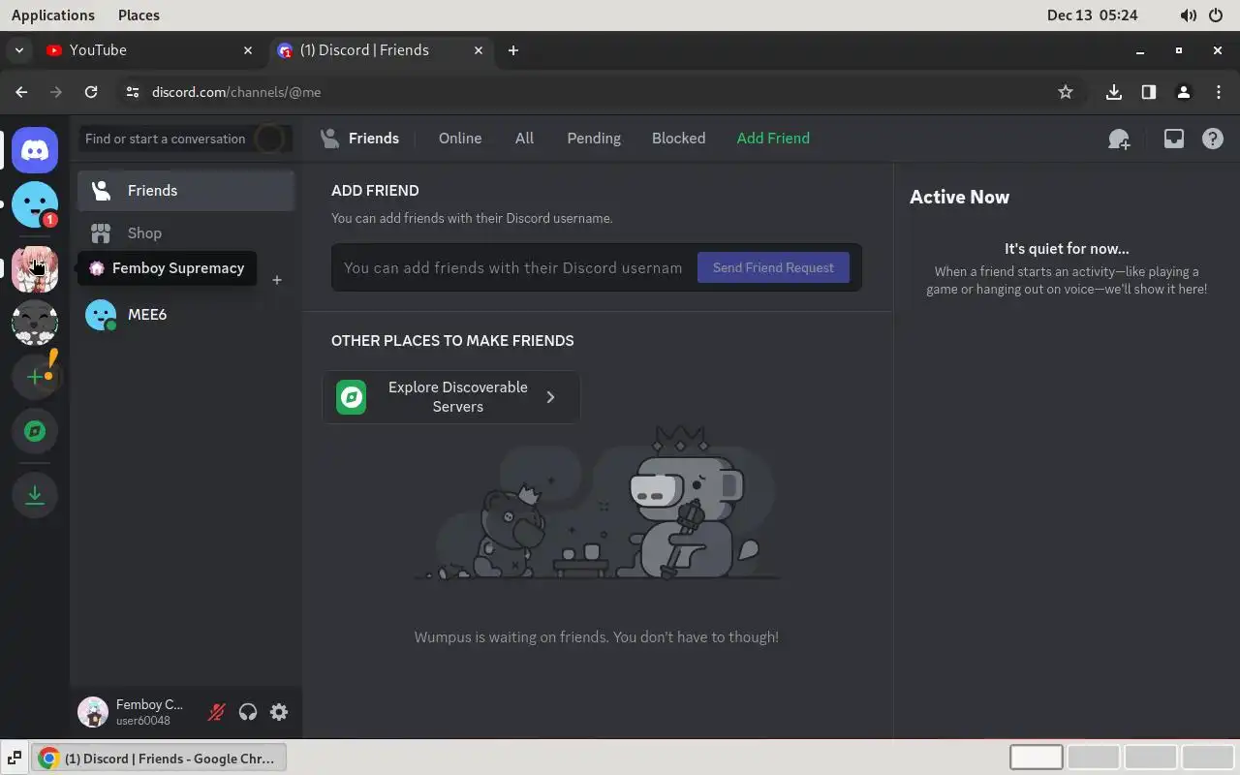Switch to the first workspace in the pager

pyautogui.click(x=1037, y=758)
